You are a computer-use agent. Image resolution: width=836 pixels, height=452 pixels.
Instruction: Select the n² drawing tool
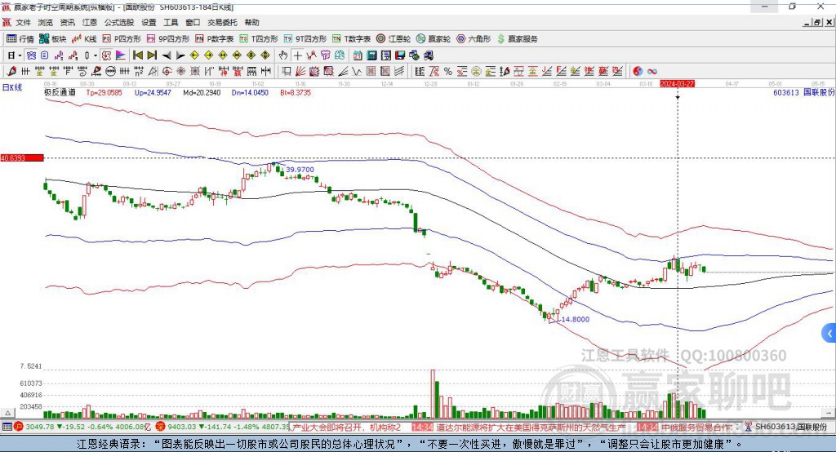coord(139,71)
